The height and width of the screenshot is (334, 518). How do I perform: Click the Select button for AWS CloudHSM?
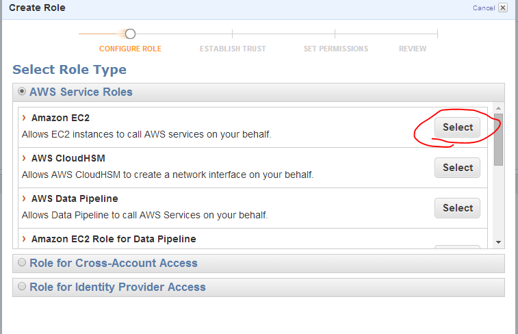click(457, 168)
